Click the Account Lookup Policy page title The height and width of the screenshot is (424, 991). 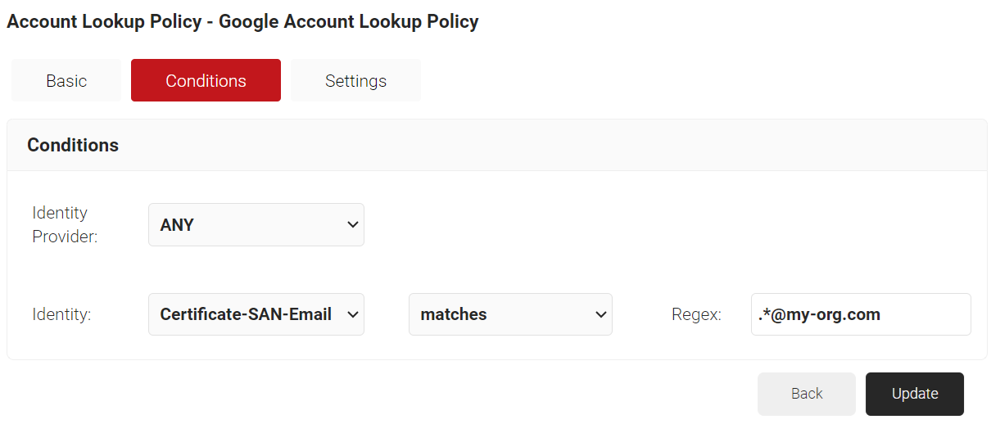point(242,21)
